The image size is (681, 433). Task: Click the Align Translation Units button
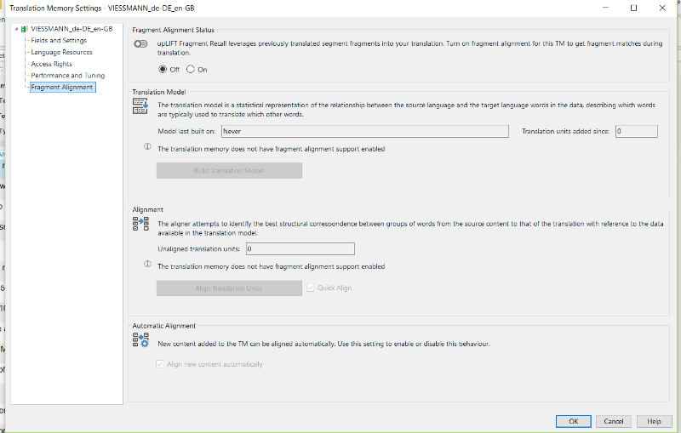pos(229,288)
